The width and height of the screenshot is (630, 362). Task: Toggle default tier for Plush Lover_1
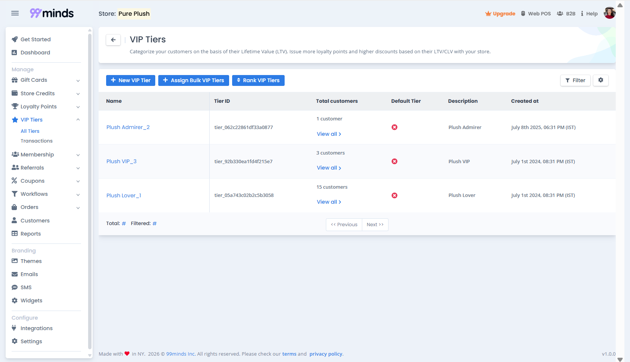click(x=394, y=195)
